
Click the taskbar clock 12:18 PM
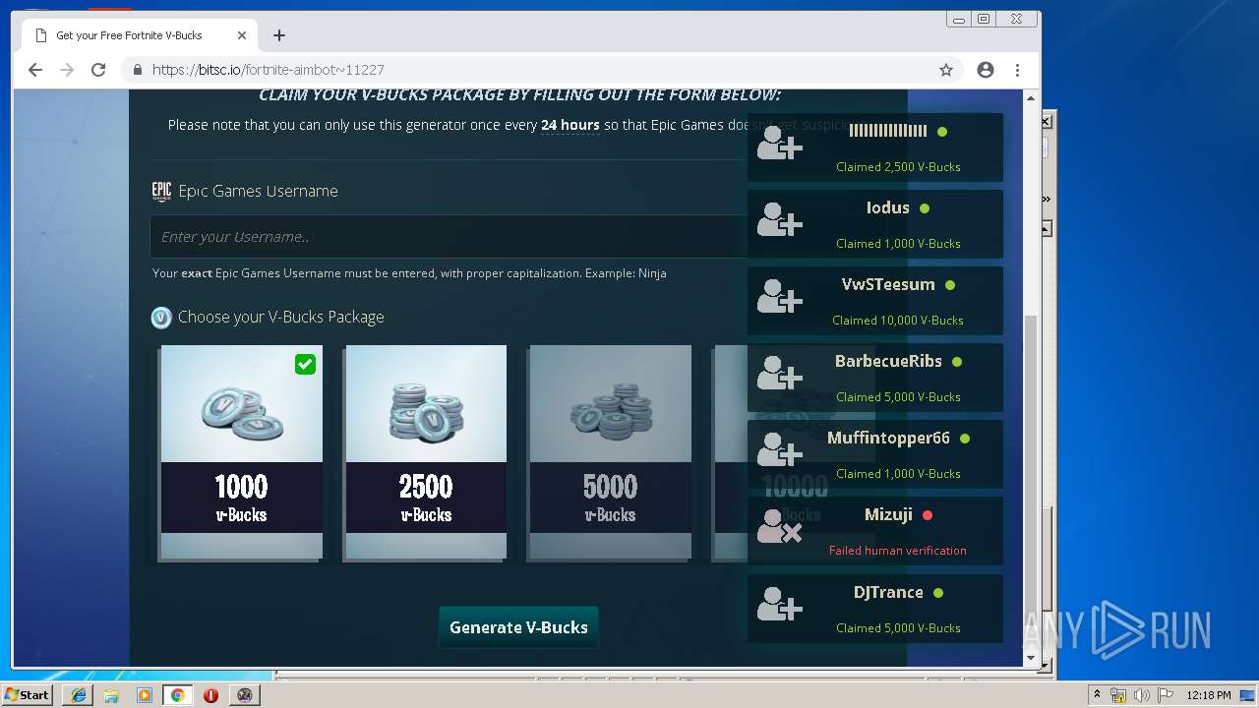coord(1208,695)
